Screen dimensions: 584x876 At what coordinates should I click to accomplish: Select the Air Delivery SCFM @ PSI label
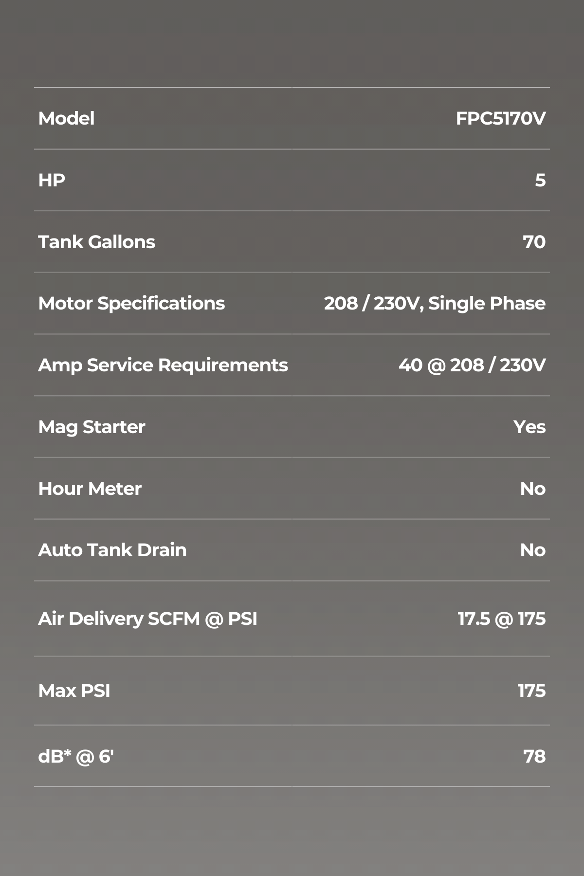tap(147, 619)
